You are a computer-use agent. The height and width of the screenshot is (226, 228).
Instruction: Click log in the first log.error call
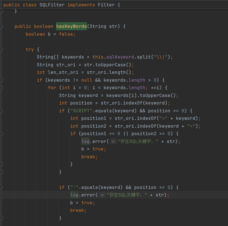pos(85,142)
